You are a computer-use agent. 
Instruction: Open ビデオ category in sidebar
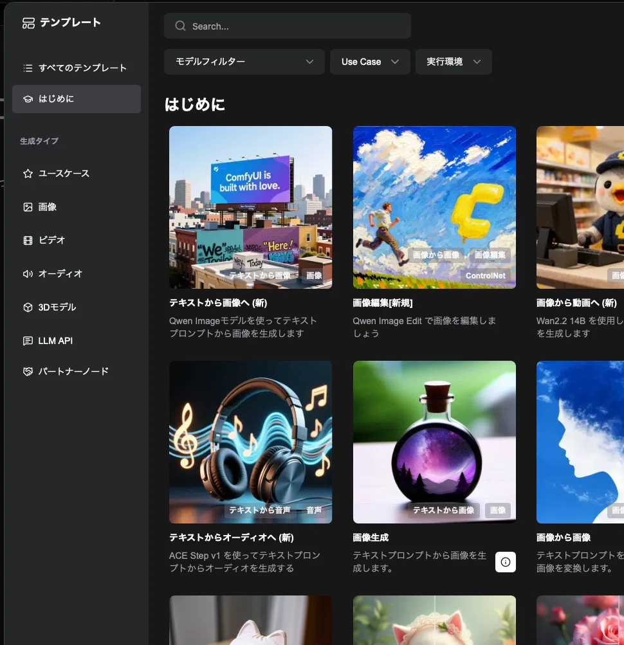tap(77, 241)
